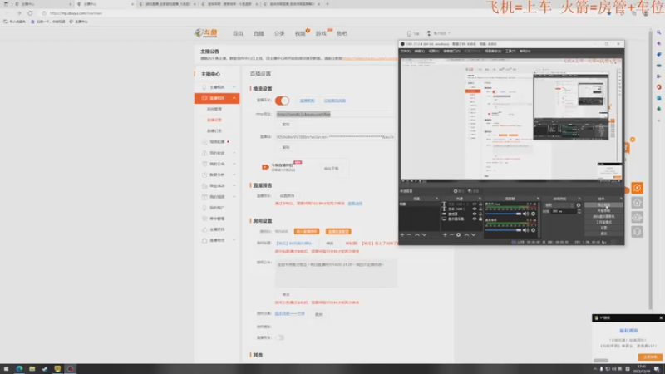Click the rtmp address input field
This screenshot has height=374, width=665.
click(x=334, y=114)
